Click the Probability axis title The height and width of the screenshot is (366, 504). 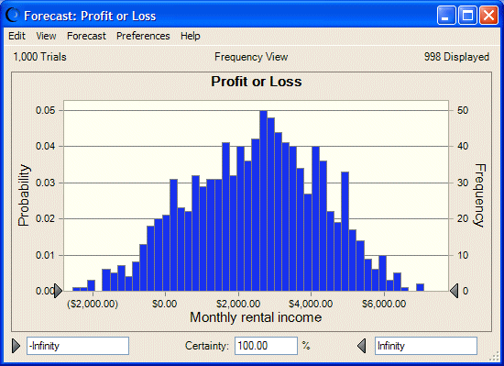coord(24,195)
